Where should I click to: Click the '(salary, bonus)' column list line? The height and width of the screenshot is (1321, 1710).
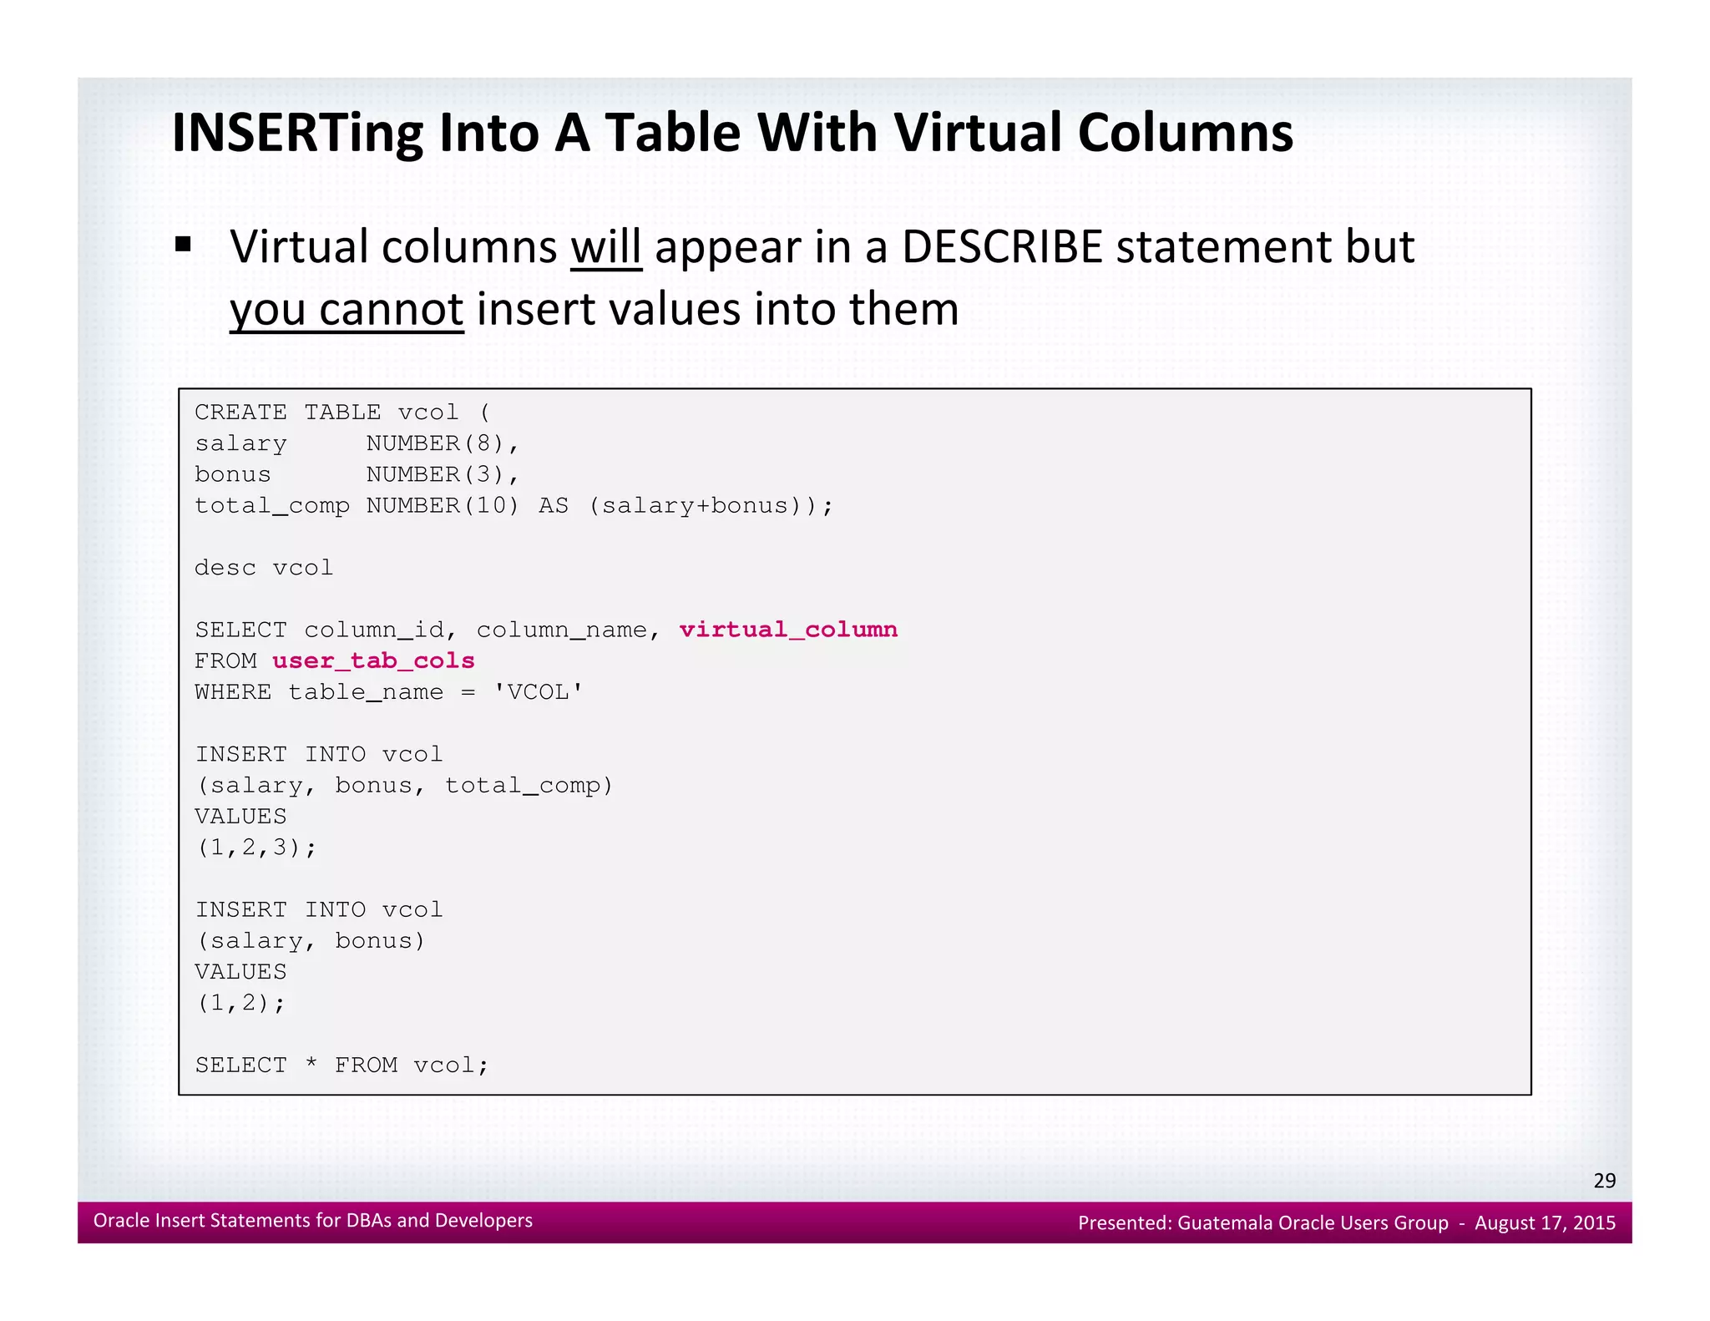(311, 941)
